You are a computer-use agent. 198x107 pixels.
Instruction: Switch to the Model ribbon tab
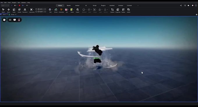point(68,6)
